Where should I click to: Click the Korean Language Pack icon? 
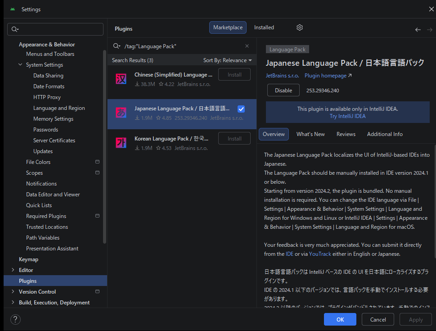coord(121,143)
